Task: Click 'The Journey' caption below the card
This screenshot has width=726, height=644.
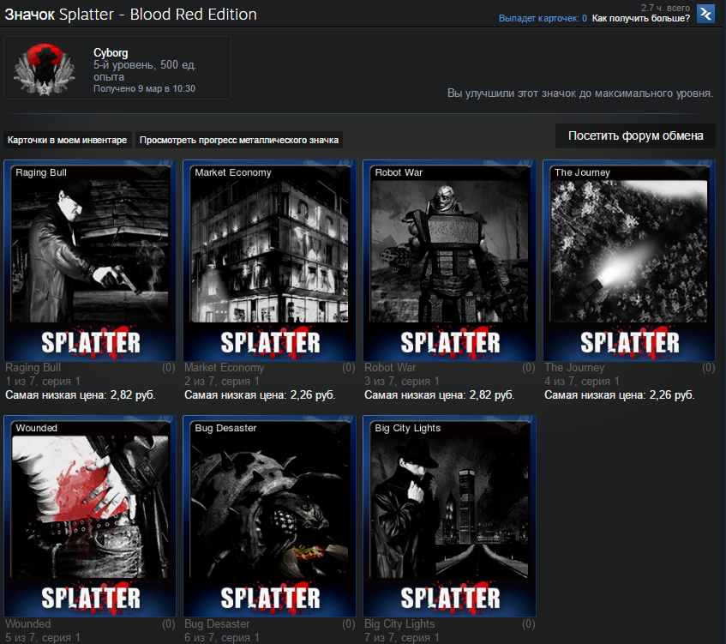Action: pos(574,367)
